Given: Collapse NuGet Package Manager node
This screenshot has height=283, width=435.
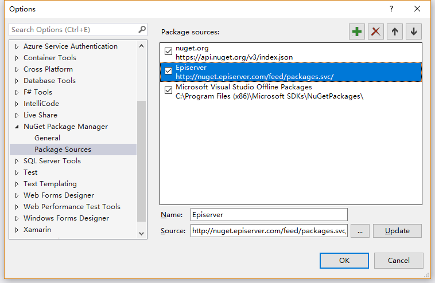Looking at the screenshot, I should point(17,127).
